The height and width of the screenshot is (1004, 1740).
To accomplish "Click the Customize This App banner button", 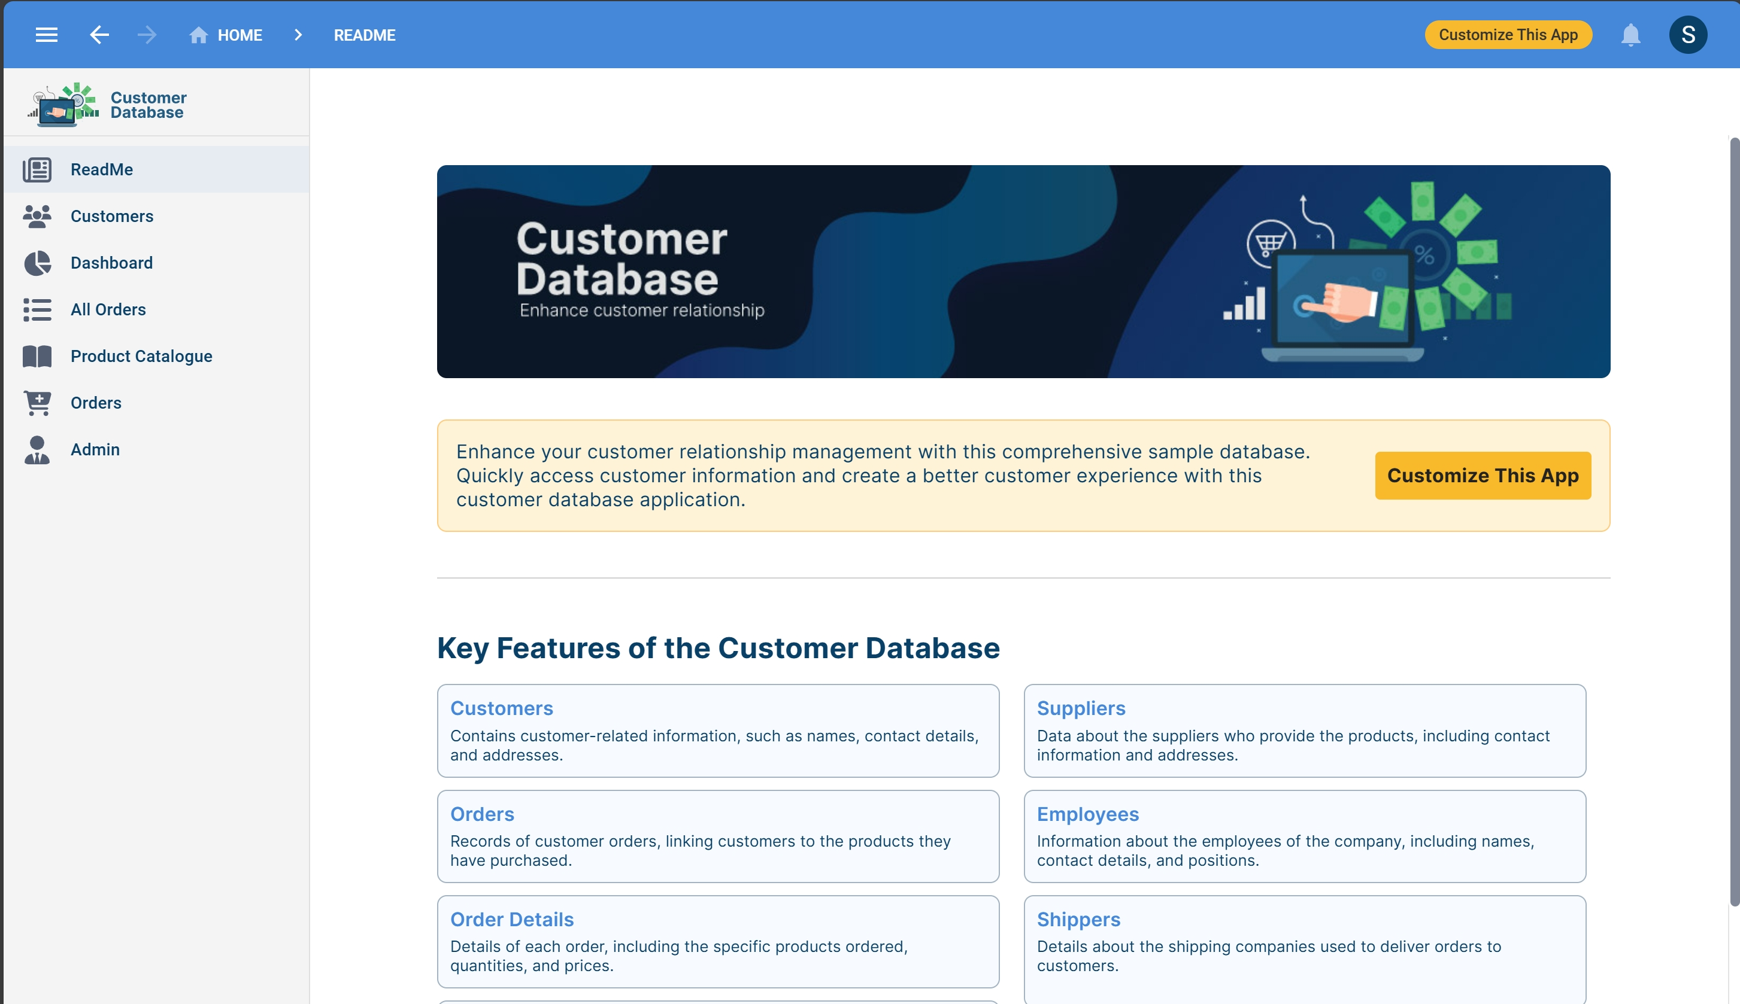I will point(1483,474).
